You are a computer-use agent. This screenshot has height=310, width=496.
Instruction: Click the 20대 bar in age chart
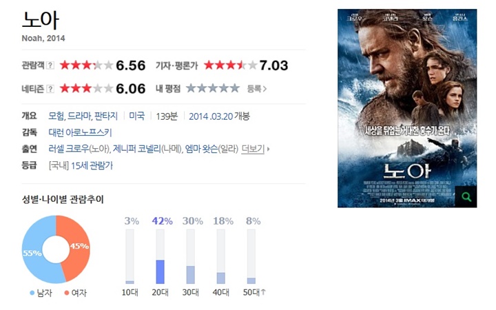click(160, 271)
